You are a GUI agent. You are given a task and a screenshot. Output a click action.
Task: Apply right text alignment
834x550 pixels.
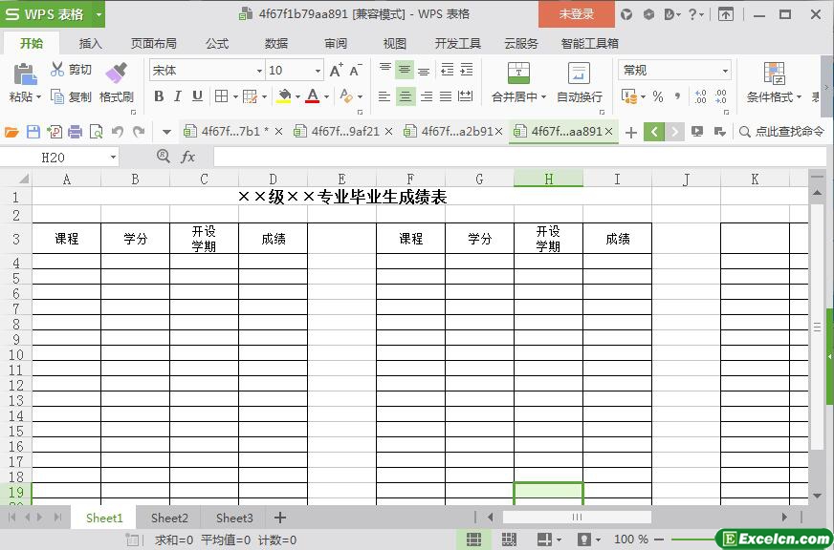click(x=426, y=96)
